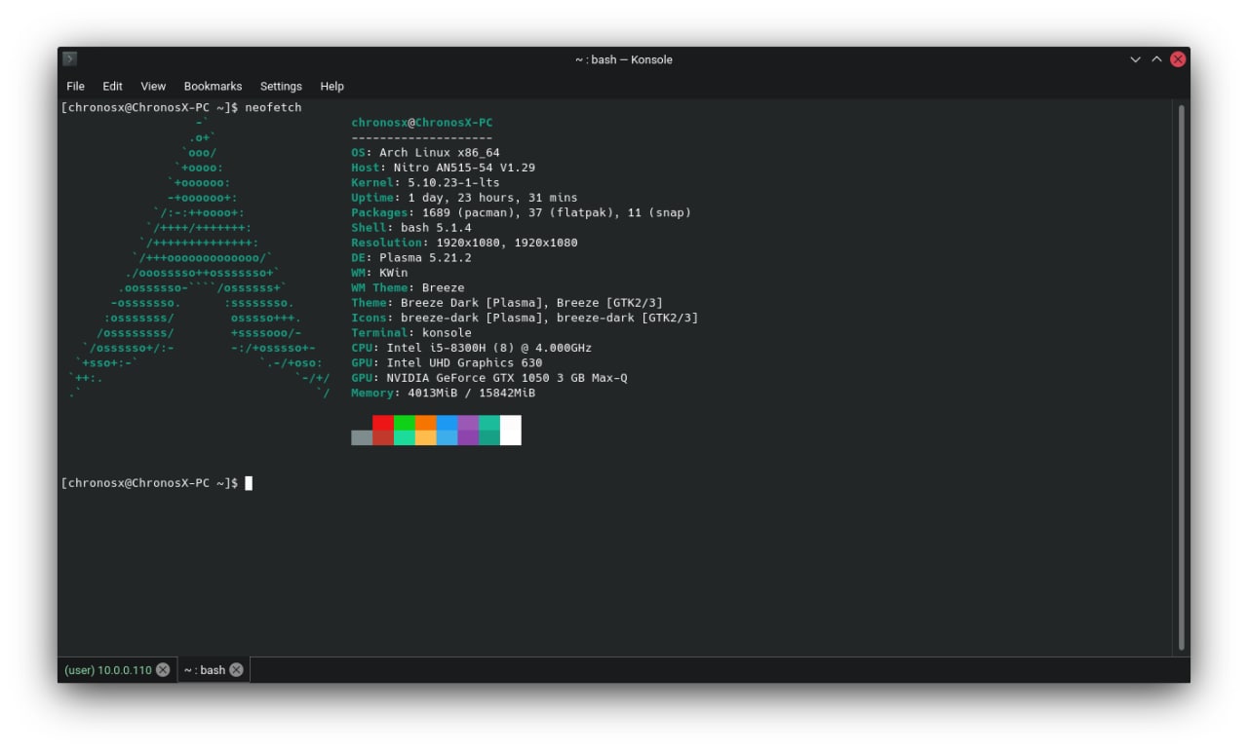Click the "WM: KWin" line
Image resolution: width=1248 pixels, height=751 pixels.
click(379, 273)
